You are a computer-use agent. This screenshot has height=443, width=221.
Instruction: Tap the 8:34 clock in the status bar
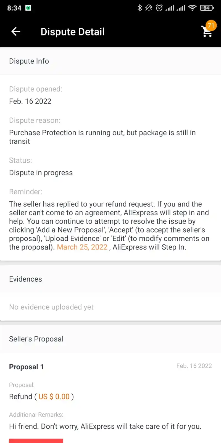[14, 8]
